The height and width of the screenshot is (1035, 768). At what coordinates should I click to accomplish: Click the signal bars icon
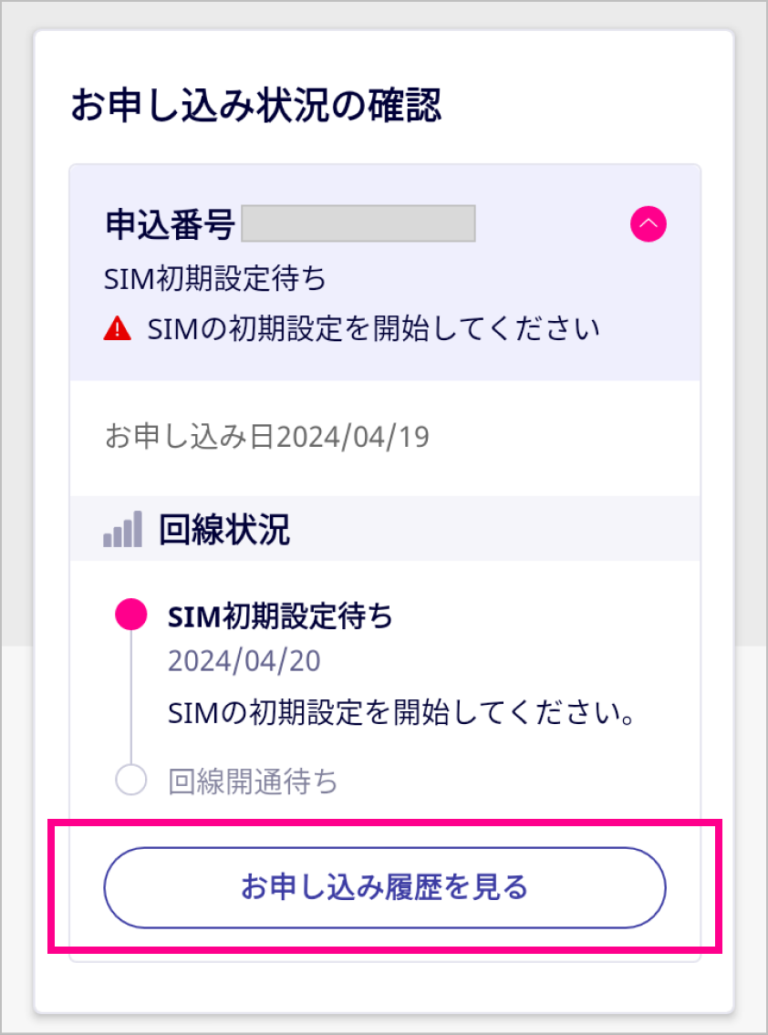(x=122, y=530)
